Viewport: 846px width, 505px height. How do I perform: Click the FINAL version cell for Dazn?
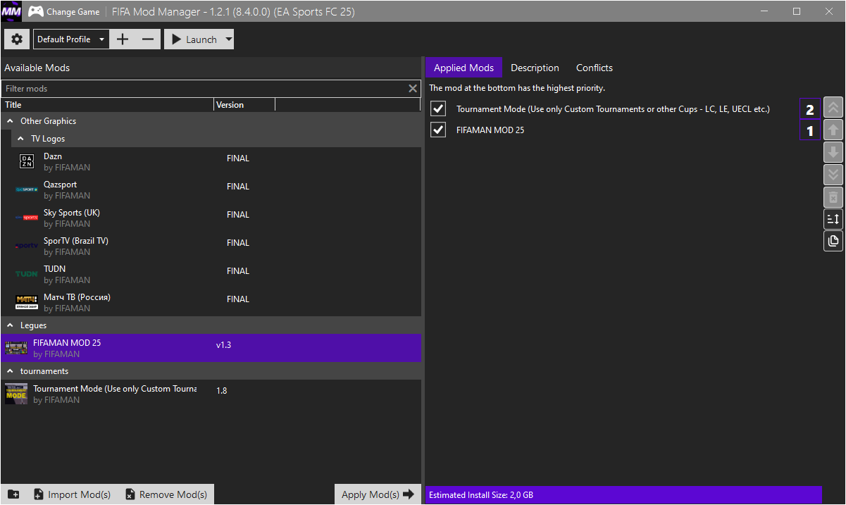[238, 158]
